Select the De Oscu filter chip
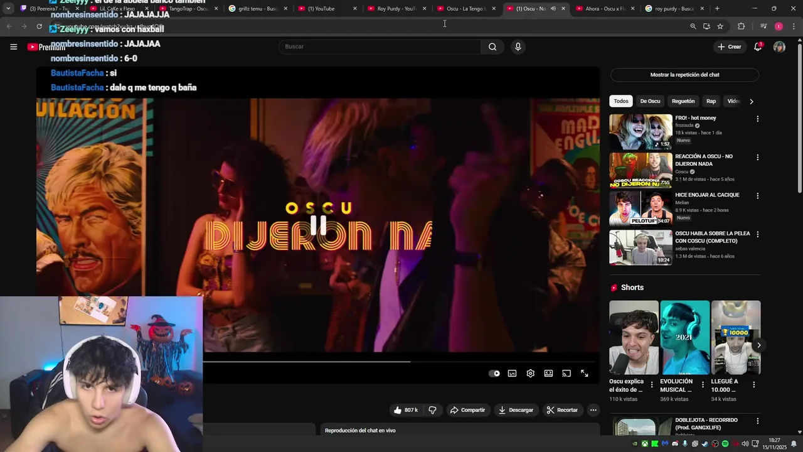The image size is (803, 452). click(x=650, y=101)
